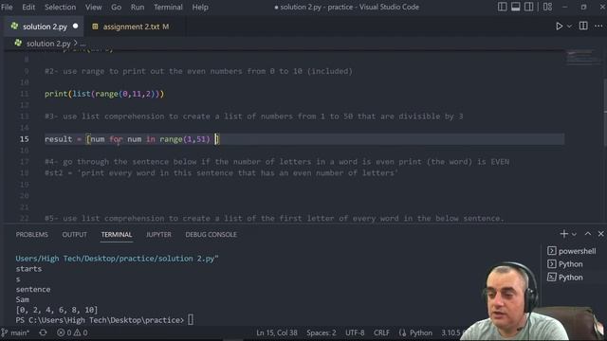The height and width of the screenshot is (341, 607).
Task: Toggle the secondary side bar layout icon
Action: pos(528,7)
